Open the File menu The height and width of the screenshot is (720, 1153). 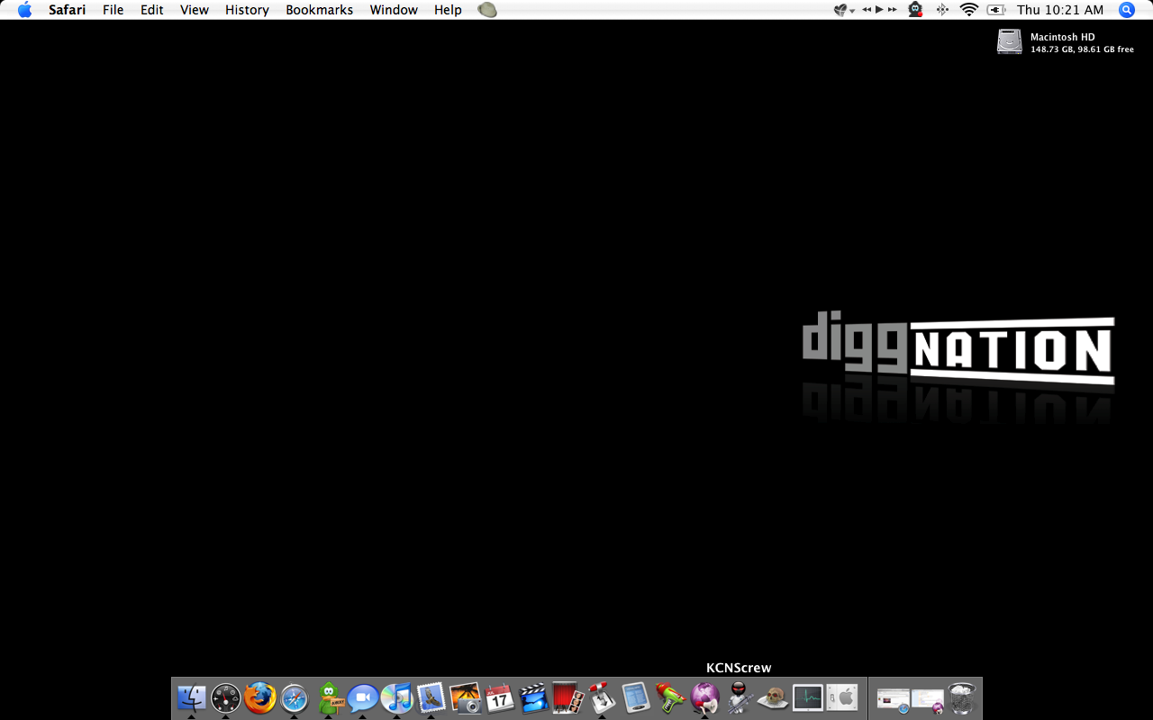click(113, 10)
